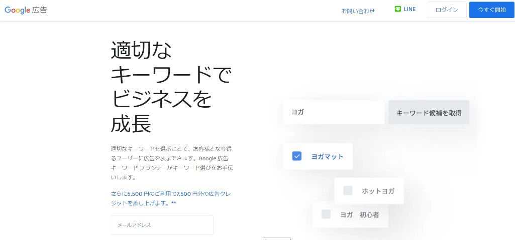515x240 pixels.
Task: Click the キーワード候補を取得 button
Action: [429, 112]
